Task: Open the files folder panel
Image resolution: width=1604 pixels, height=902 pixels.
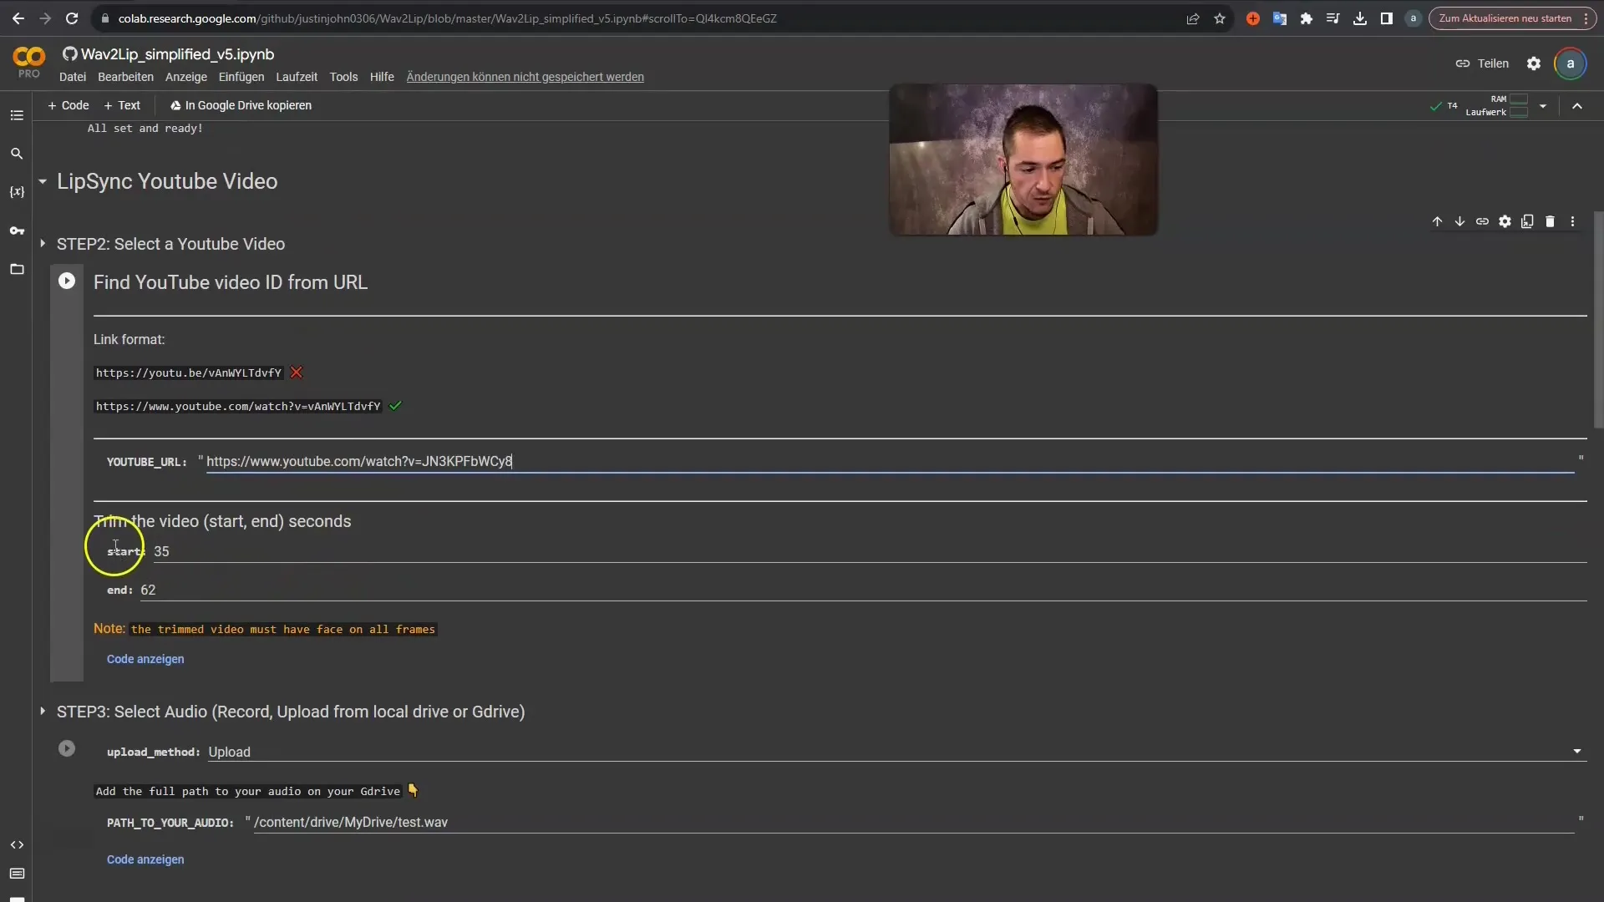Action: click(17, 269)
